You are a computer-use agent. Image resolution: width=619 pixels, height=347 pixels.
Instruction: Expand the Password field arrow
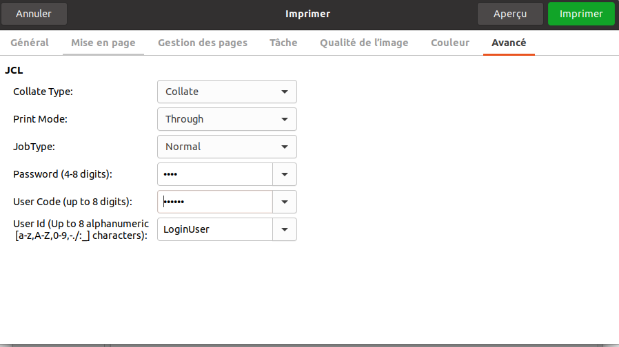285,174
